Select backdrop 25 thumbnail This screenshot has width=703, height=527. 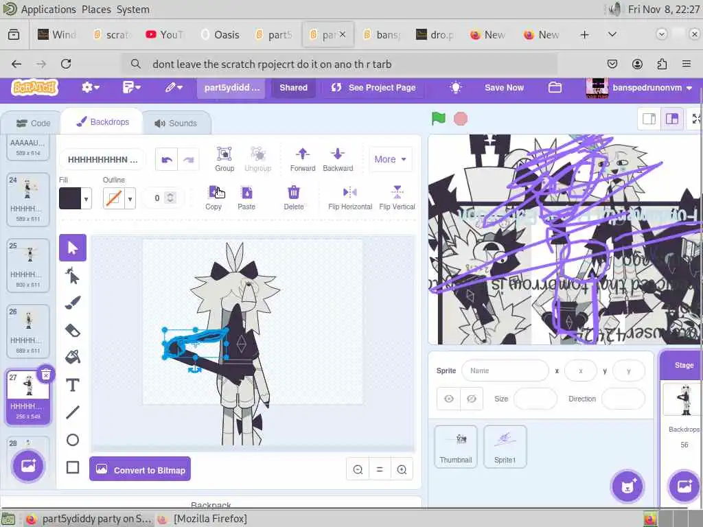coord(27,266)
